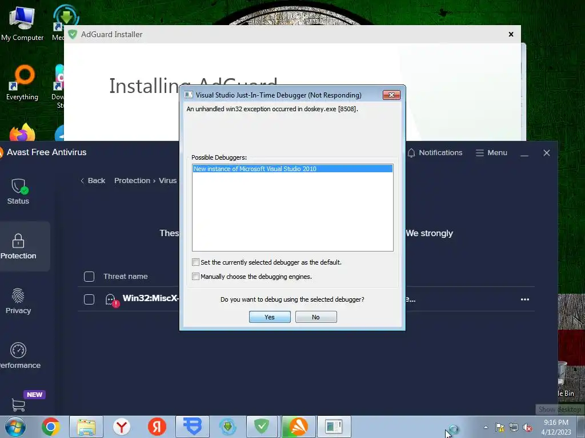Click the Protection breadcrumb link in Avast
Image resolution: width=585 pixels, height=438 pixels.
(x=132, y=181)
